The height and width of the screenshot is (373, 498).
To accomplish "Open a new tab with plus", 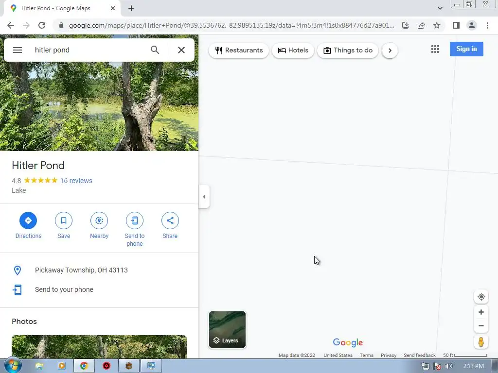I will [x=131, y=8].
